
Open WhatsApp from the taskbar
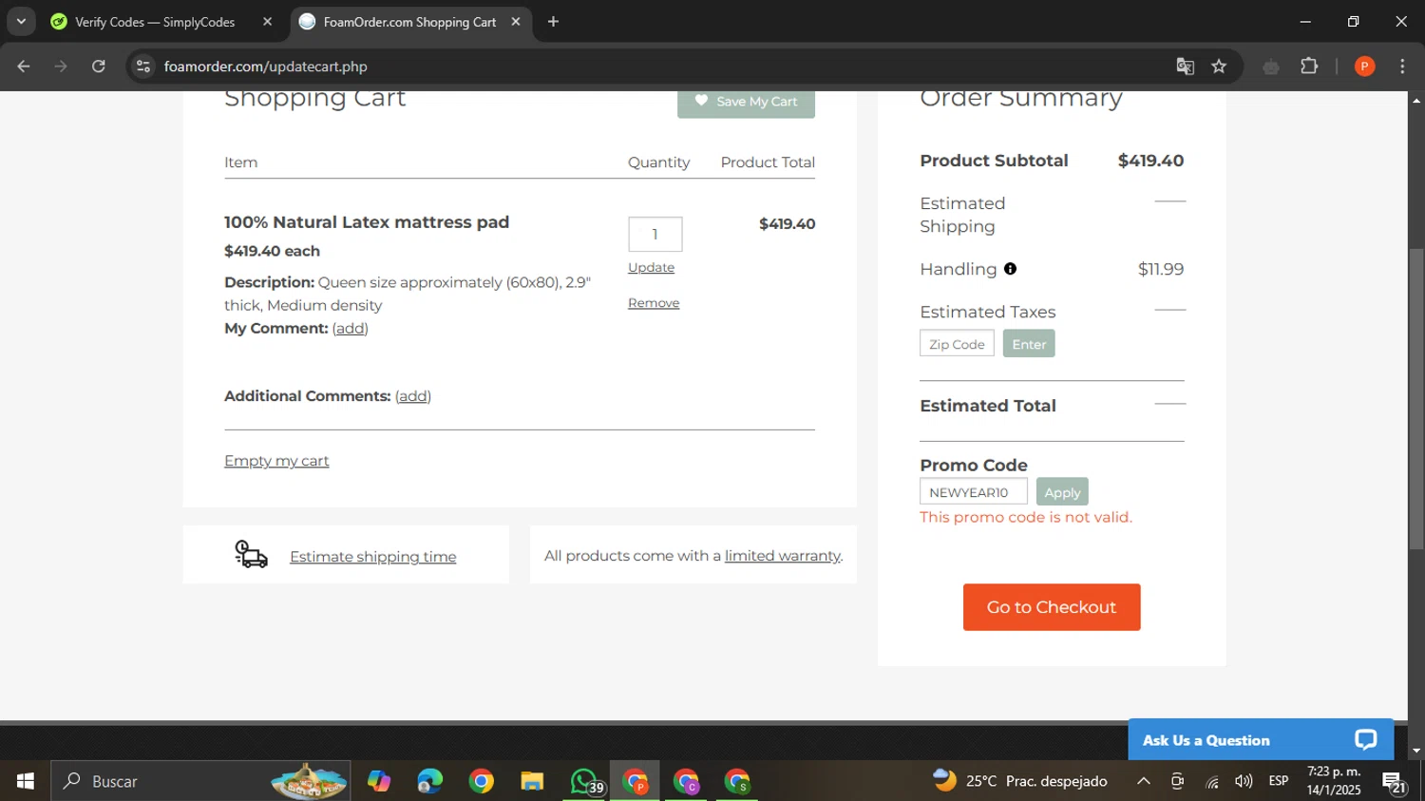584,782
